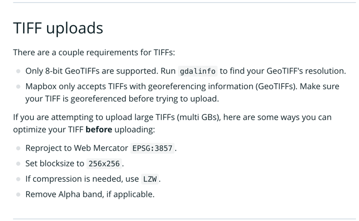Click the bullet dot beside "If compression is needed"
359x221 pixels.
(18, 179)
